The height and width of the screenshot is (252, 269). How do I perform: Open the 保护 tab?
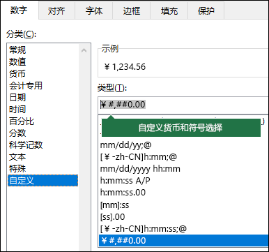click(206, 10)
